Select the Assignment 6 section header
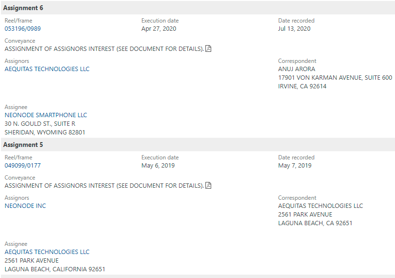The height and width of the screenshot is (278, 395). [198, 8]
